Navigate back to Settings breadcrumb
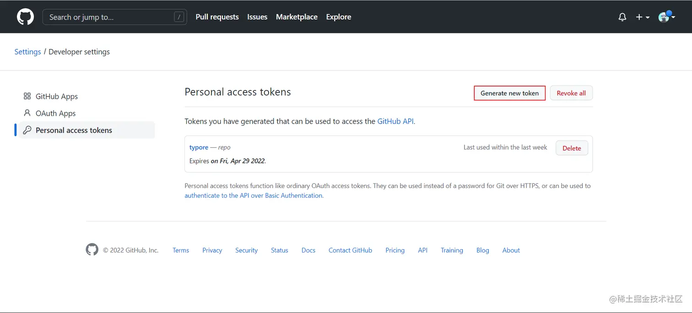This screenshot has width=692, height=313. 27,52
